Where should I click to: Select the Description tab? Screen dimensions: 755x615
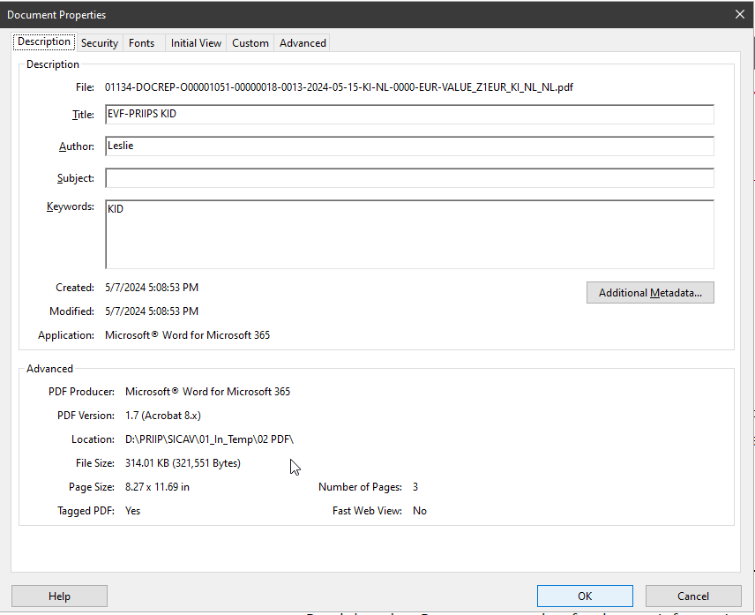tap(44, 42)
